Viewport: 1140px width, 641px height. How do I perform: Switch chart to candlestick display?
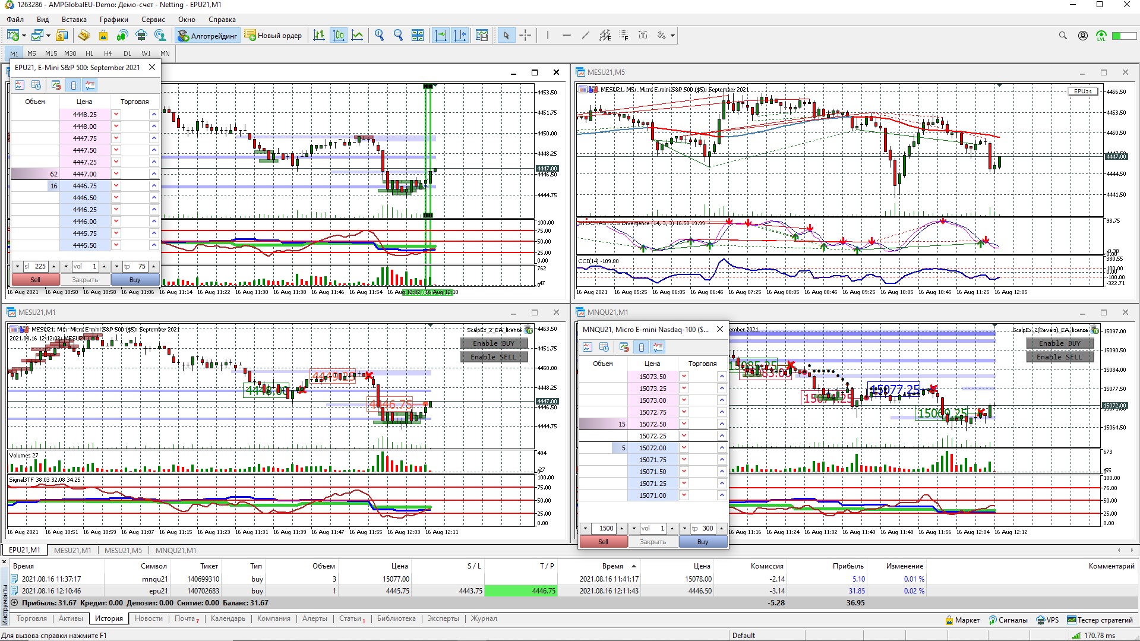pos(338,36)
